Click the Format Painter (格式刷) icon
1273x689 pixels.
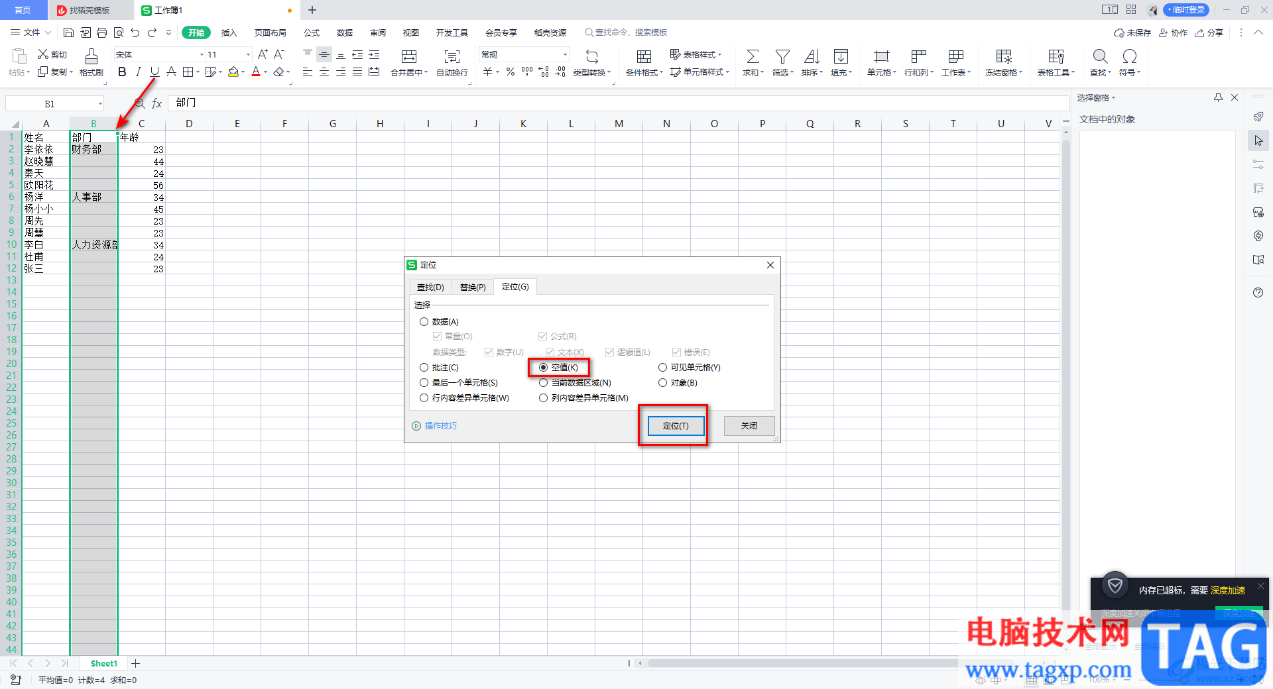click(91, 56)
